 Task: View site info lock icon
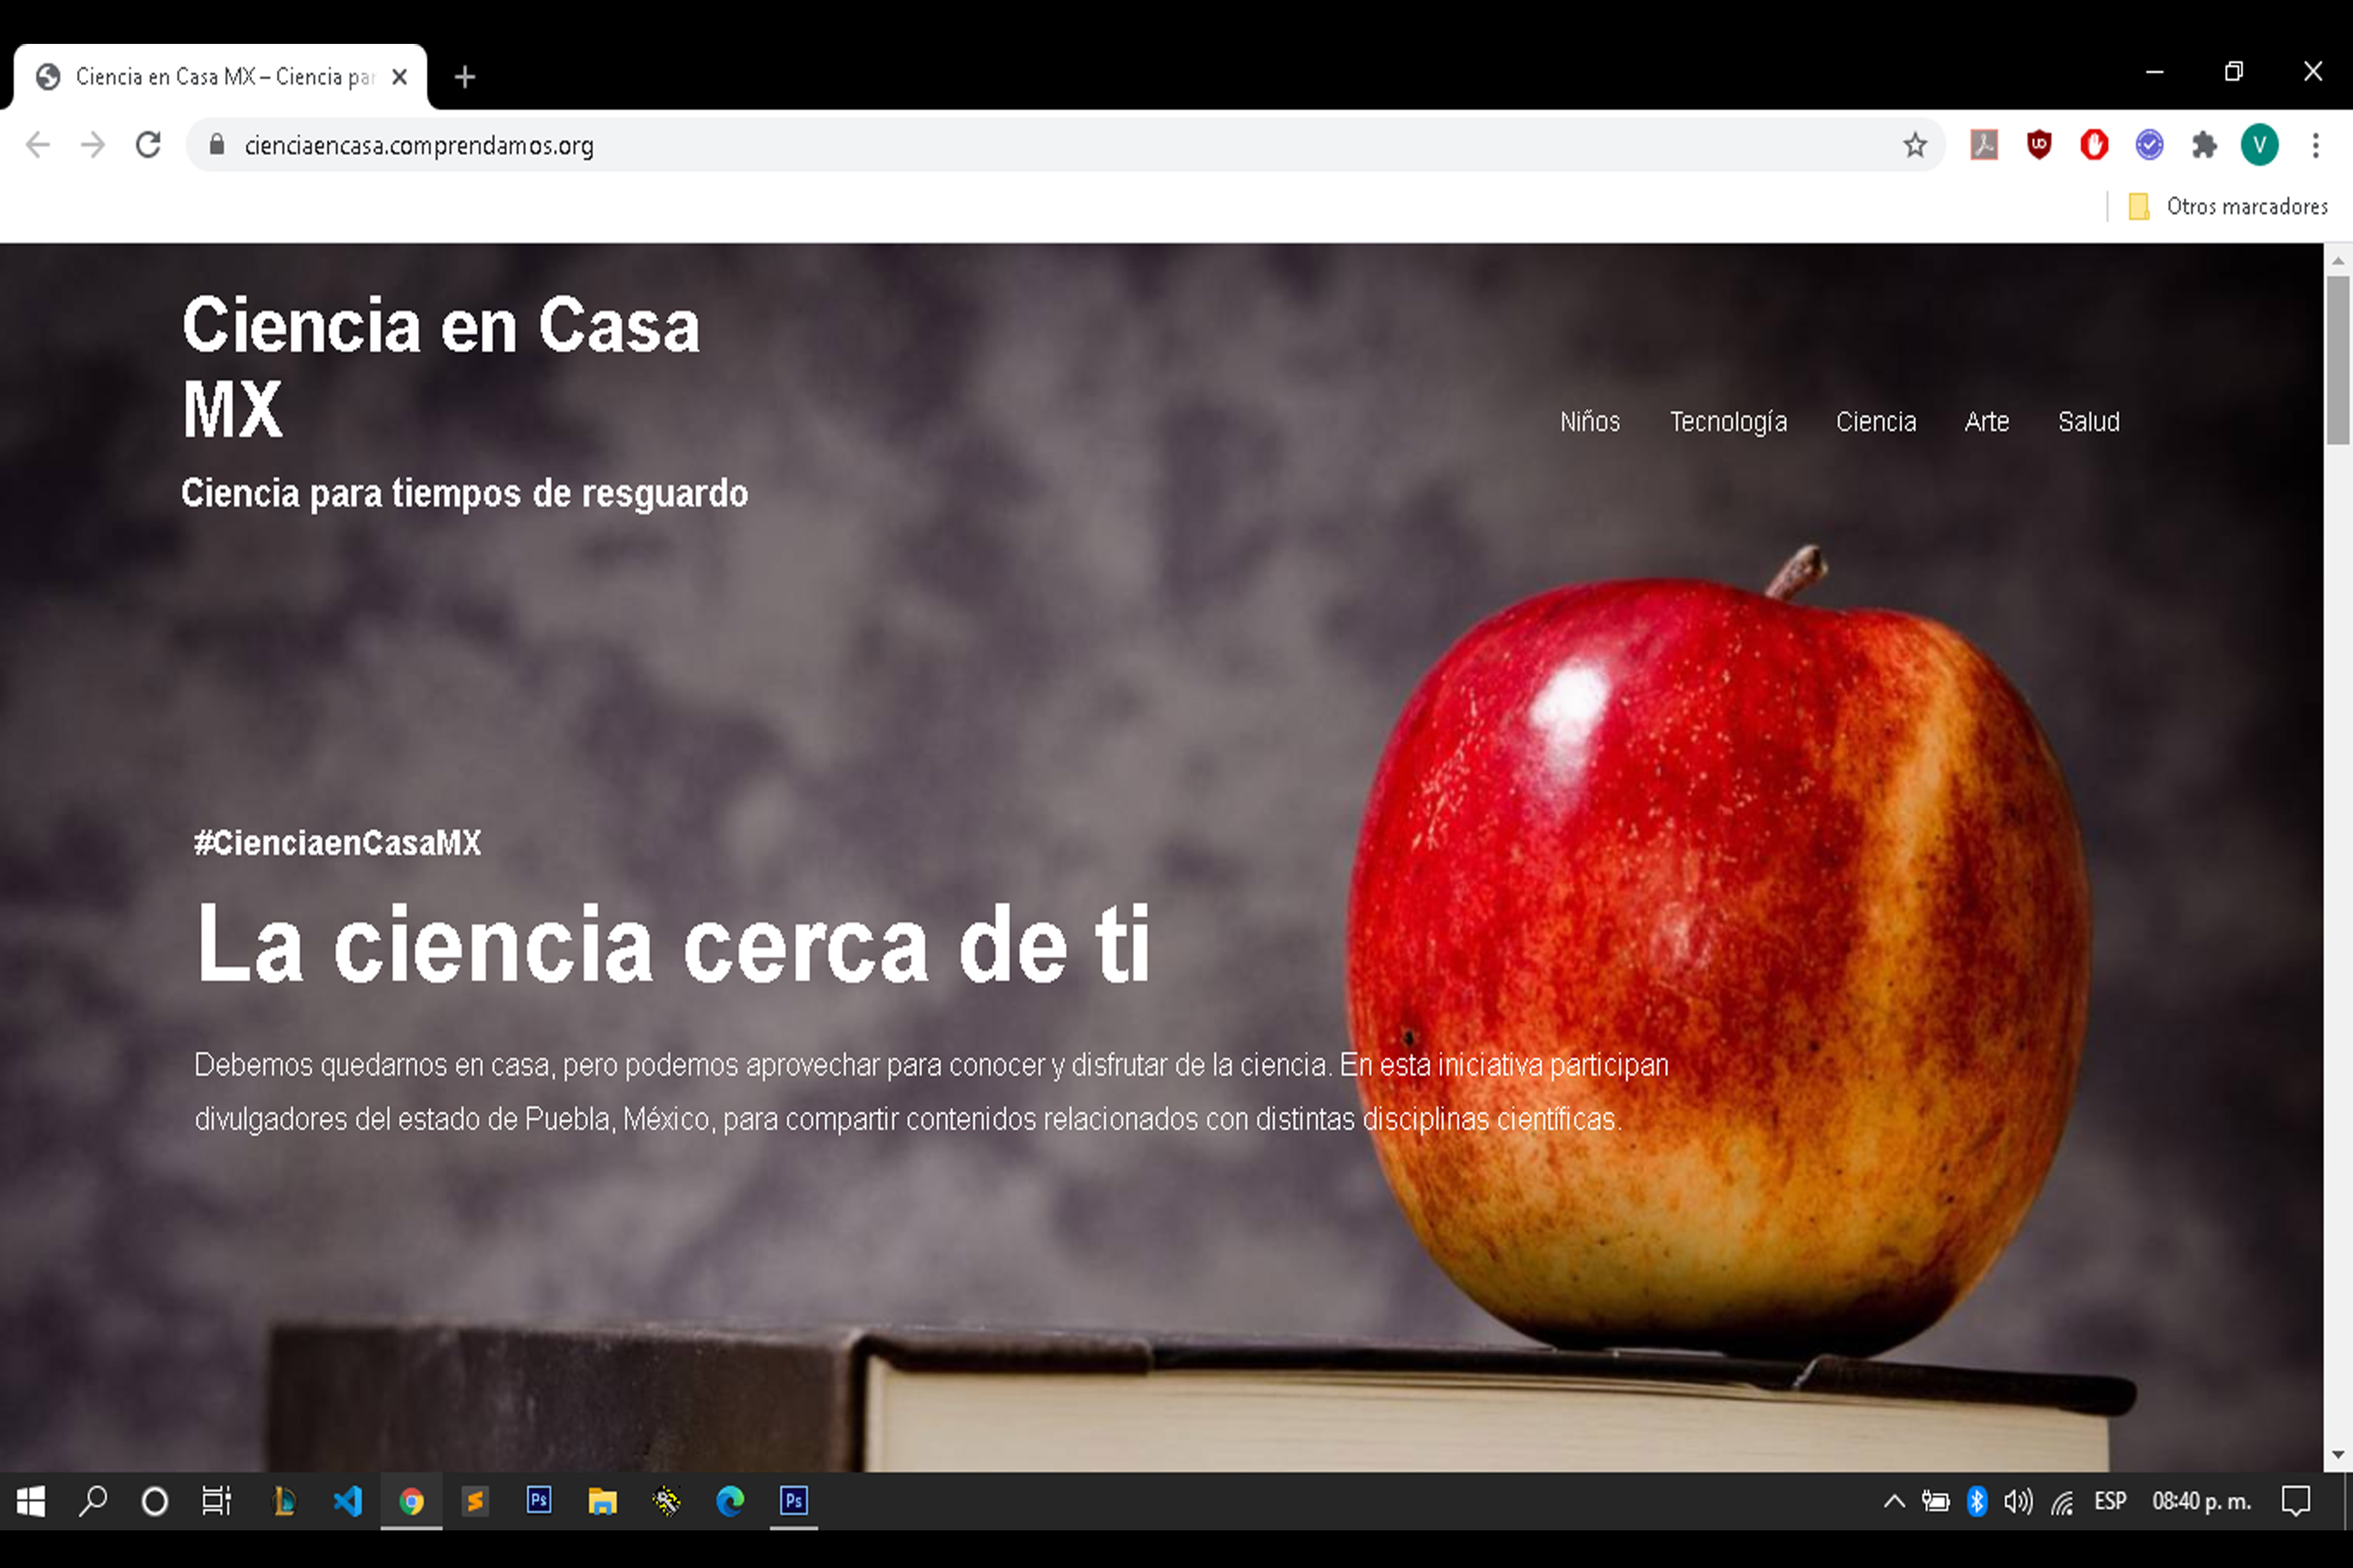coord(217,145)
